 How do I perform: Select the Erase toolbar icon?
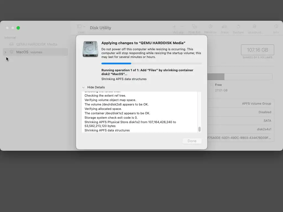224,26
